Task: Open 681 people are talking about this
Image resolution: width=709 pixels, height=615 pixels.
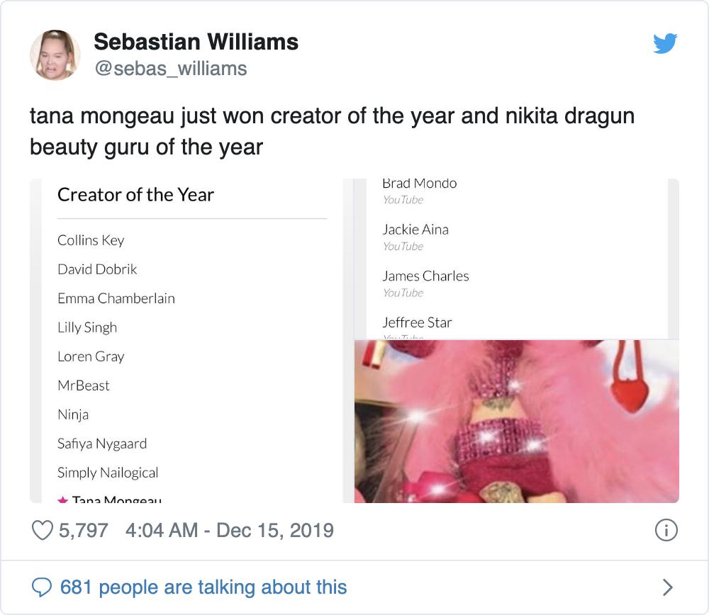Action: (x=203, y=587)
